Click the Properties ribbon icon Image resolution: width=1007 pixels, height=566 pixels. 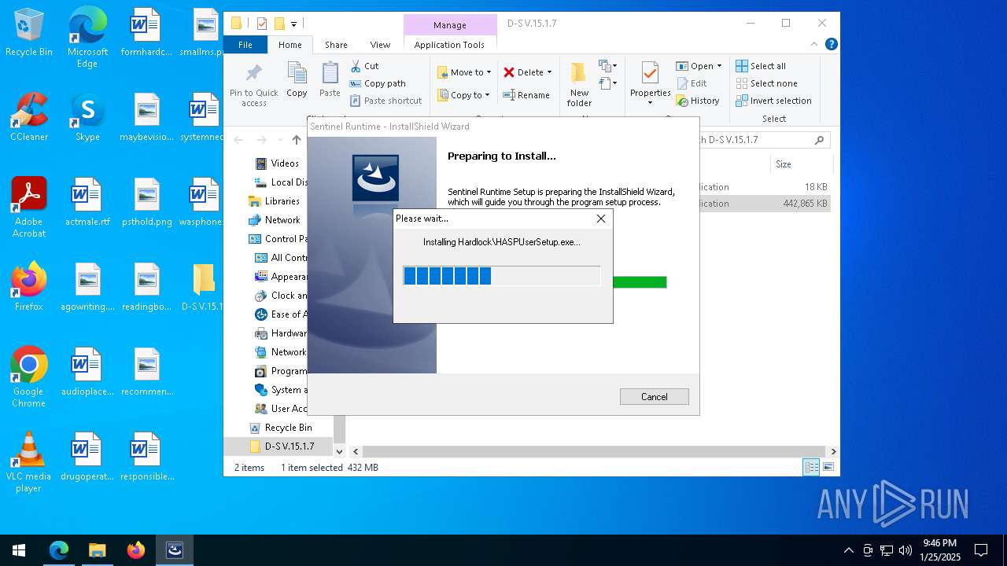tap(650, 73)
